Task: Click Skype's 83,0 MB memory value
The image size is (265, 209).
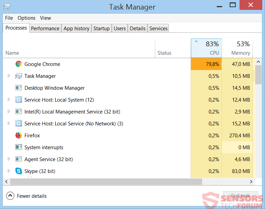Action: (x=241, y=171)
